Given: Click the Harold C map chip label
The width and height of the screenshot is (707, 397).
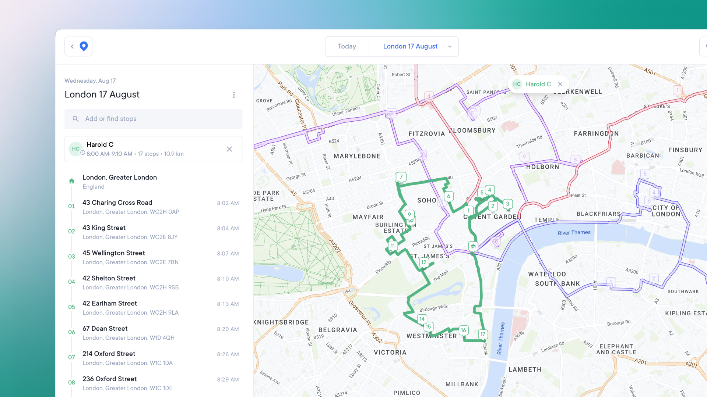Looking at the screenshot, I should [538, 84].
